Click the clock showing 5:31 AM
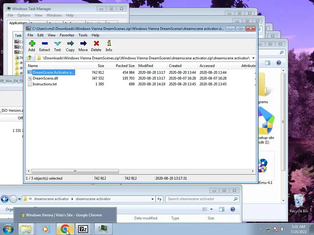This screenshot has height=235, width=314. pos(298,227)
